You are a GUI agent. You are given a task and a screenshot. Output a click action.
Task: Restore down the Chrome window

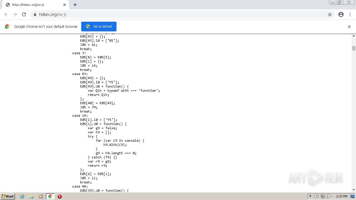coord(340,2)
